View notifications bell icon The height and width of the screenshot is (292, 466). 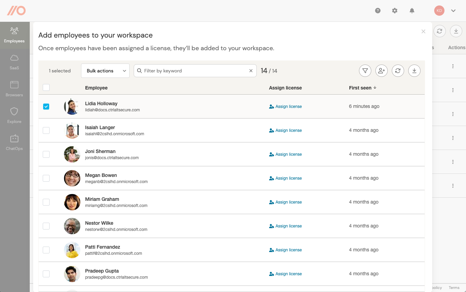[x=412, y=11]
